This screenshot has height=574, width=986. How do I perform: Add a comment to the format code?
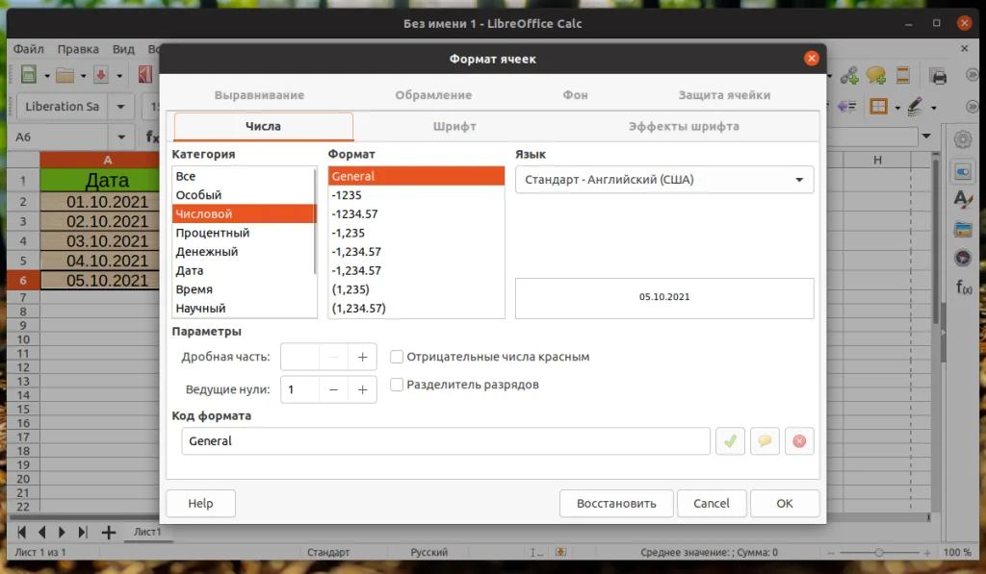[765, 440]
